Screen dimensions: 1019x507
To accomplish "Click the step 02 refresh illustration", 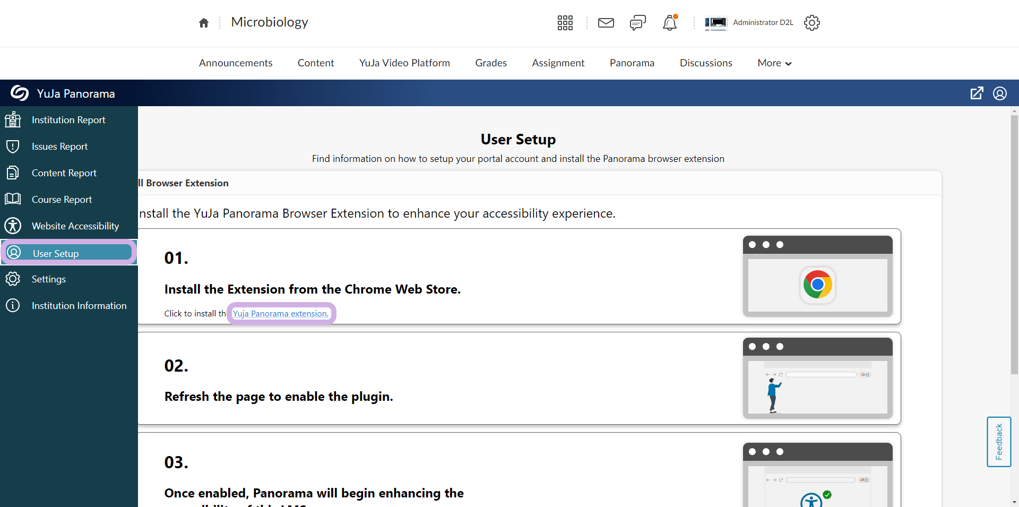I will click(x=818, y=378).
